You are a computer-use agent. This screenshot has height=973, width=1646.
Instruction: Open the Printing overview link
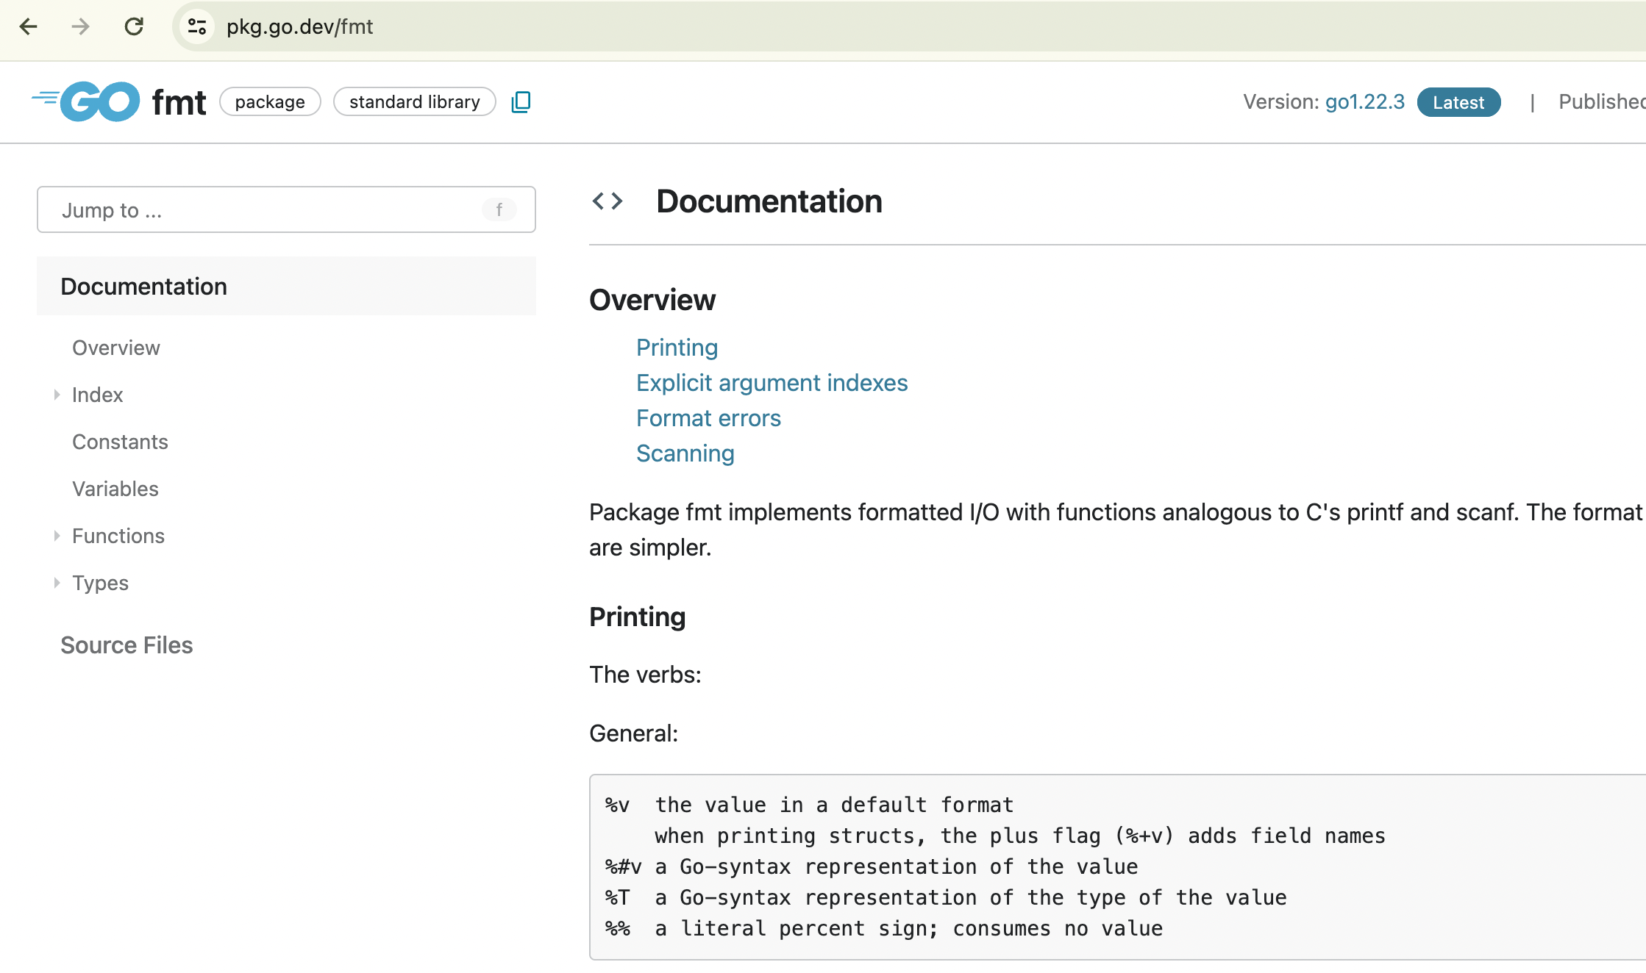[x=677, y=348]
